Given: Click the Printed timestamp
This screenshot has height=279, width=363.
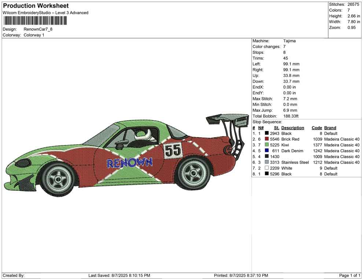Looking at the screenshot, I should pos(241,275).
